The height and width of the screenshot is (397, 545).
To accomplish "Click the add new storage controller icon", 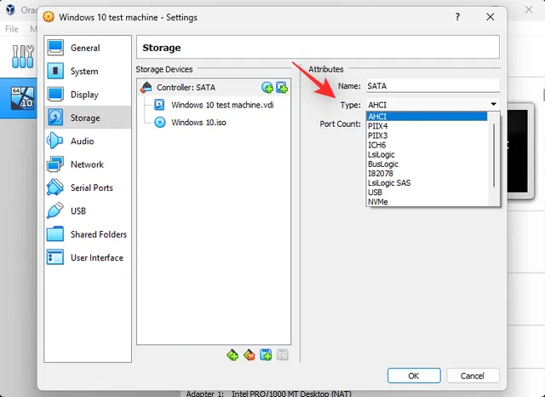I will [232, 355].
